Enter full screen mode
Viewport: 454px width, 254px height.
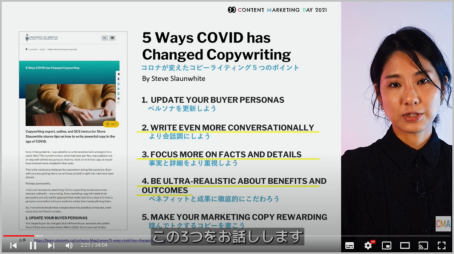442,245
